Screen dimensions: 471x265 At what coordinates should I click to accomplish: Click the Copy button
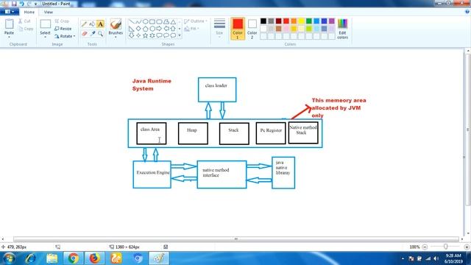click(26, 29)
